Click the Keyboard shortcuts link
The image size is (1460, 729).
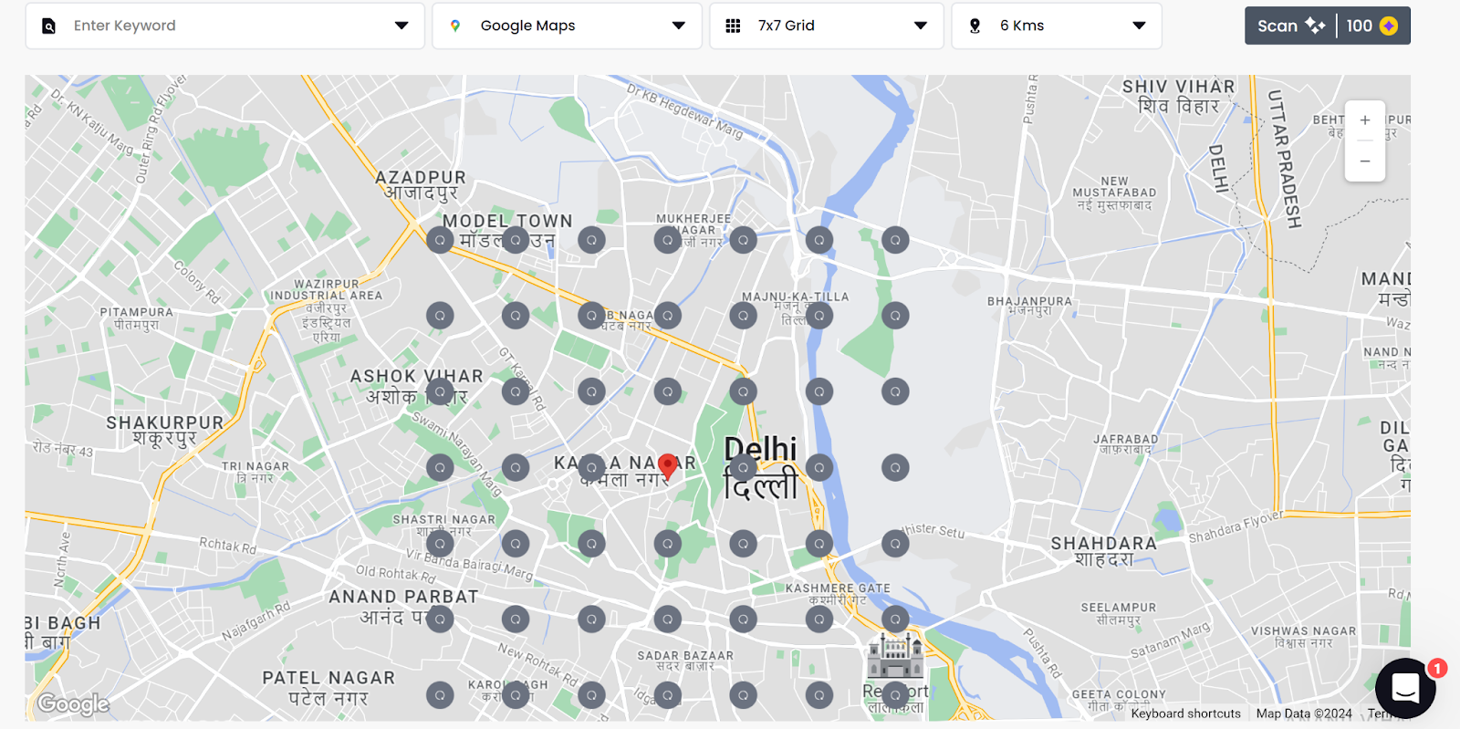click(x=1186, y=713)
